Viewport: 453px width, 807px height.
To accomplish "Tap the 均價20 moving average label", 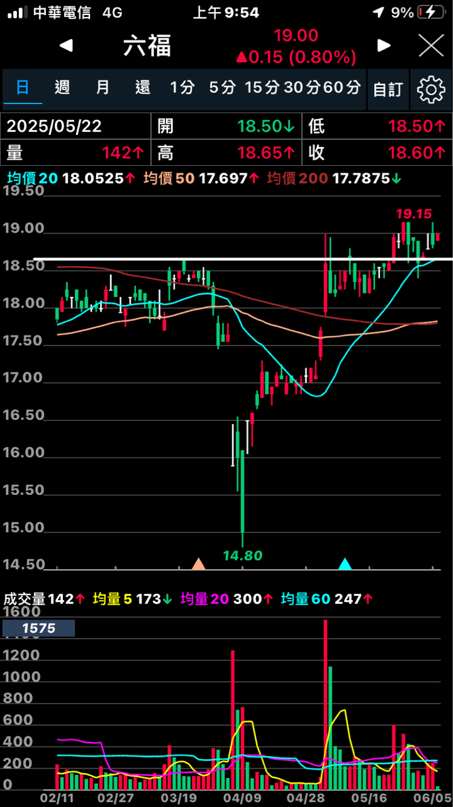I will click(31, 178).
